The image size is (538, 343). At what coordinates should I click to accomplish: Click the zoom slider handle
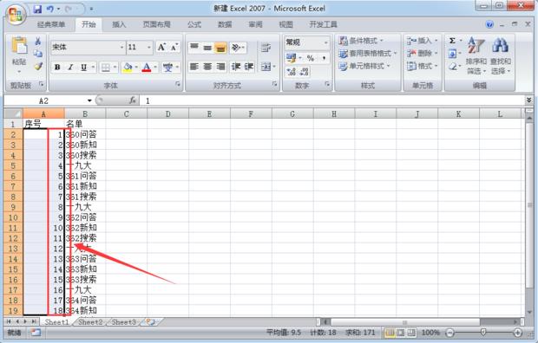pos(483,332)
